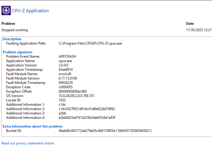Select the Bucket ID value string
Image resolution: width=212 pixels, height=159 pixels.
(x=105, y=131)
